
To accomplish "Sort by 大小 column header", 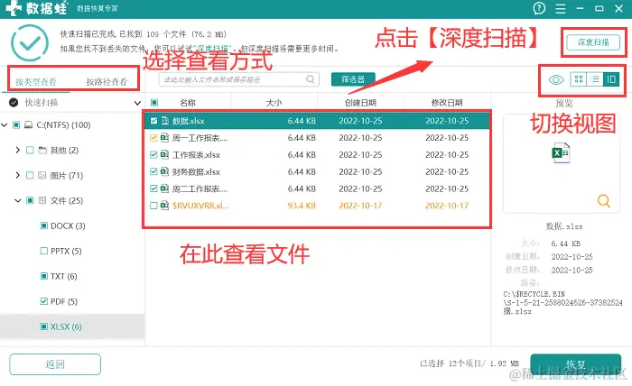I will coord(274,103).
